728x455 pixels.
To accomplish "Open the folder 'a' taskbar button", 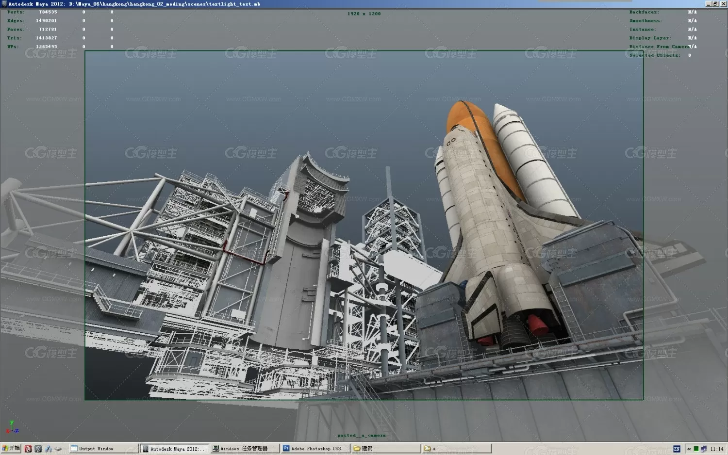I will point(457,449).
